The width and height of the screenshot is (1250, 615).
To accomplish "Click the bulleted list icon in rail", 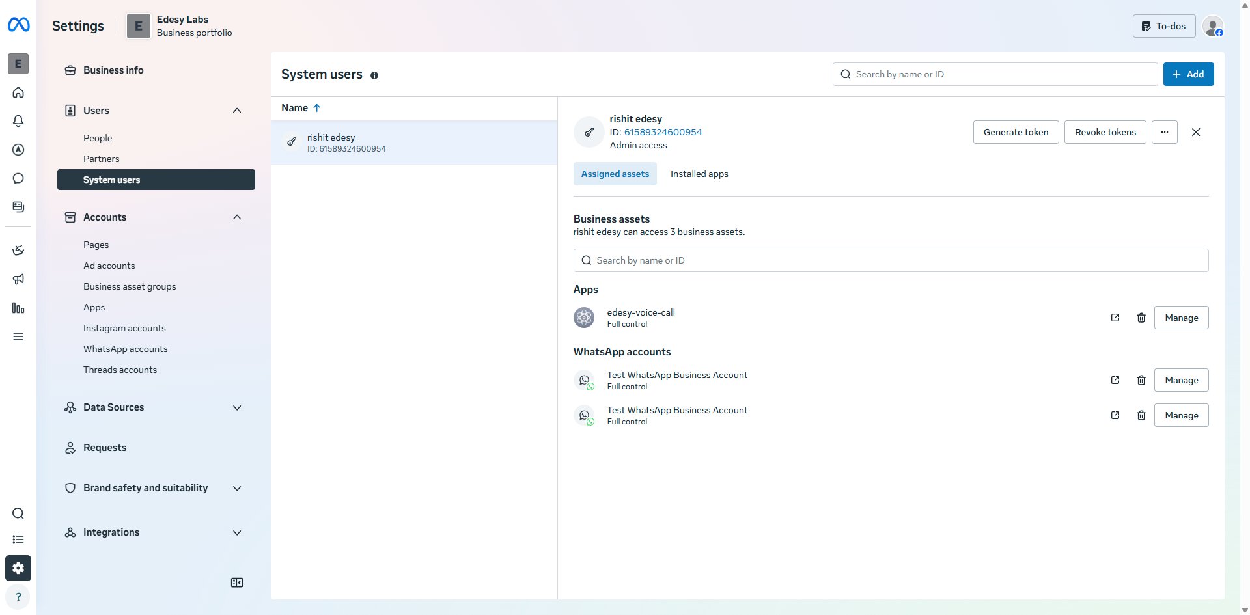I will tap(18, 540).
